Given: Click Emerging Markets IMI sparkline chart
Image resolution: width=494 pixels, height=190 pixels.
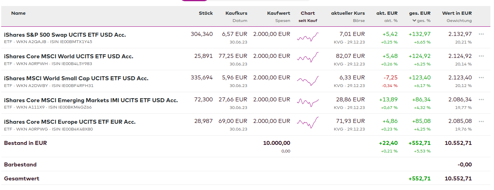Looking at the screenshot, I should [308, 103].
